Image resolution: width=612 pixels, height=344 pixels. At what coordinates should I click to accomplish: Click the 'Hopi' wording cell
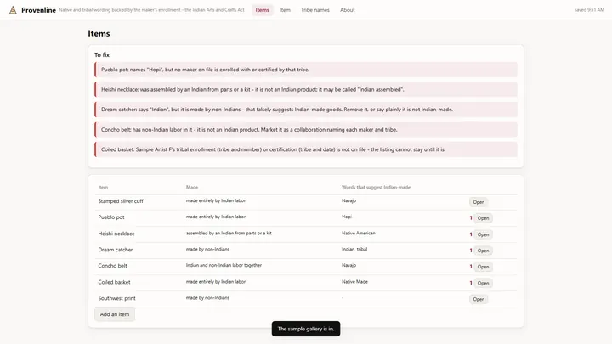click(x=347, y=217)
